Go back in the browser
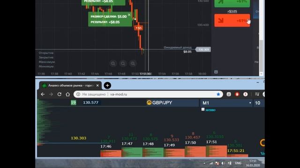Viewport: 300px width, 168px height. click(43, 94)
